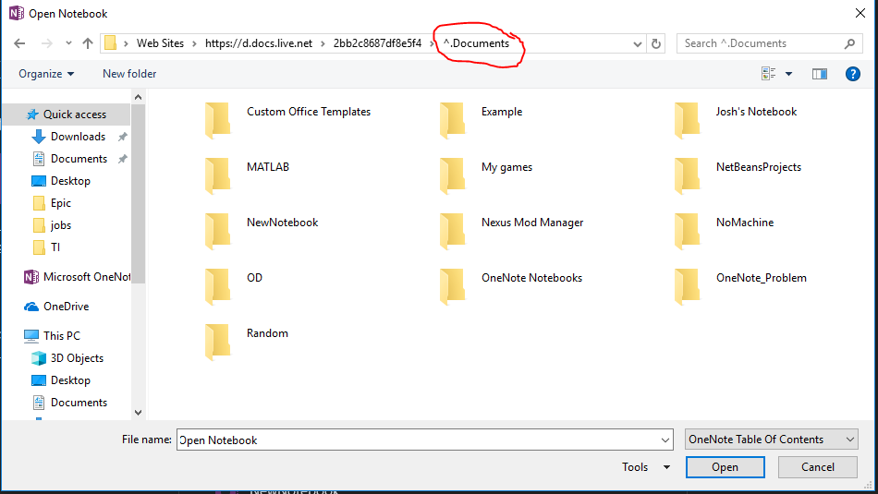This screenshot has width=878, height=494.
Task: Select the Custom Office Templates folder
Action: (287, 119)
